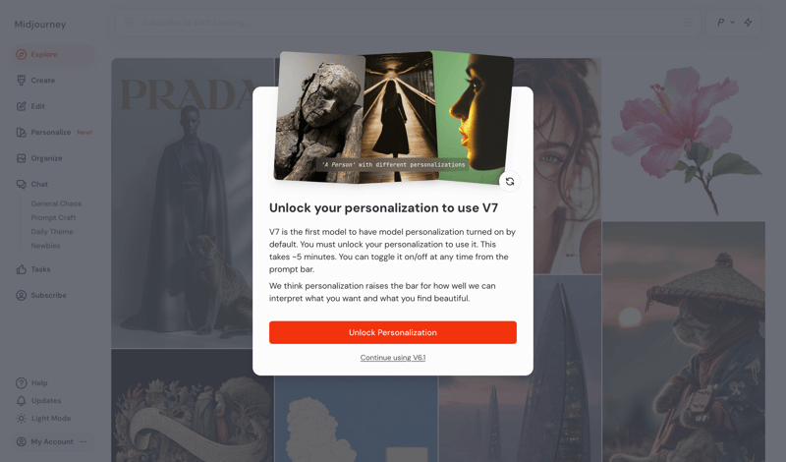Click the Continue using V6.1 link

393,358
